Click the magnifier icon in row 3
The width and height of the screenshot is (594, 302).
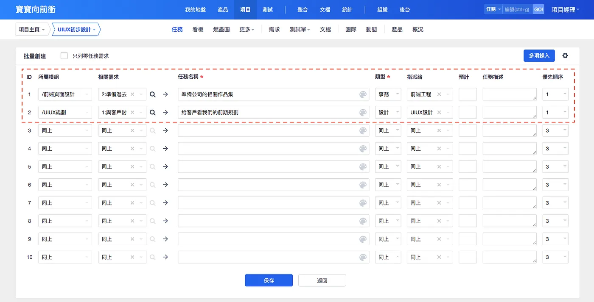click(x=153, y=130)
